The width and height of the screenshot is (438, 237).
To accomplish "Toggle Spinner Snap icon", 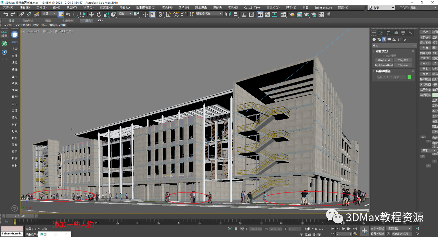I will point(183,14).
